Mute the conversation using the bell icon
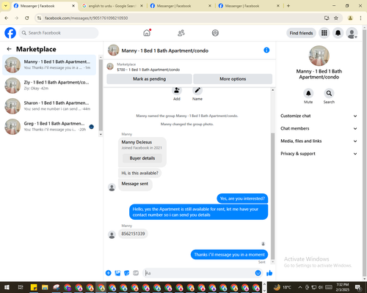Screen dimensions: 367x293 [x=308, y=93]
